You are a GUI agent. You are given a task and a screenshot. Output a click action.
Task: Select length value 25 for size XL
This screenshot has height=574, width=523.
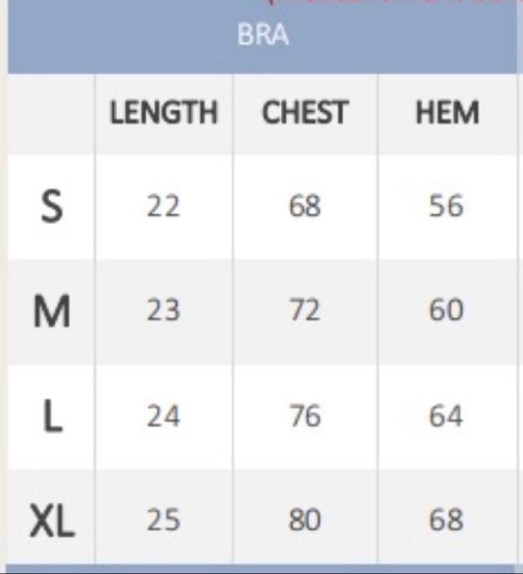click(163, 520)
